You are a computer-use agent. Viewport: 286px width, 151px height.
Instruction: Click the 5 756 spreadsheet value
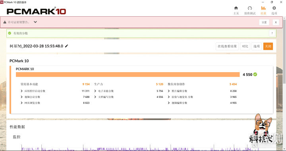(160, 91)
